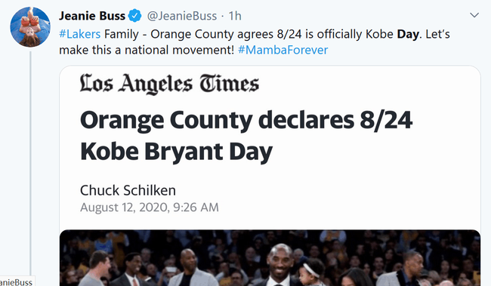Open the Orange County declares 8/24 headline
This screenshot has height=286, width=491.
(246, 121)
